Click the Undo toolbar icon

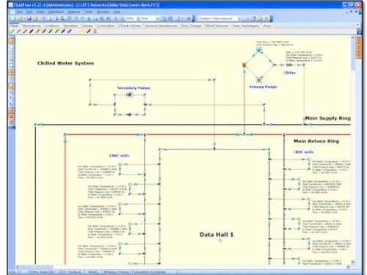pyautogui.click(x=76, y=18)
